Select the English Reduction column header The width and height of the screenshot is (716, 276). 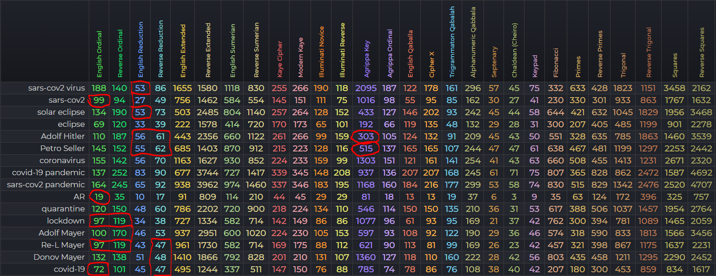[x=140, y=50]
